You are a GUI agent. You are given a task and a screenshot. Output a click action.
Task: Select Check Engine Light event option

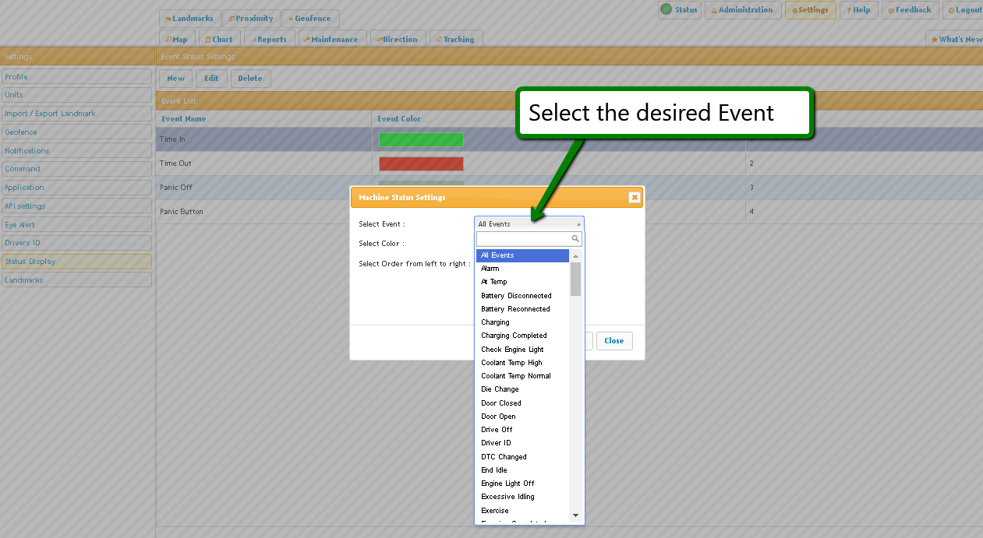tap(512, 350)
